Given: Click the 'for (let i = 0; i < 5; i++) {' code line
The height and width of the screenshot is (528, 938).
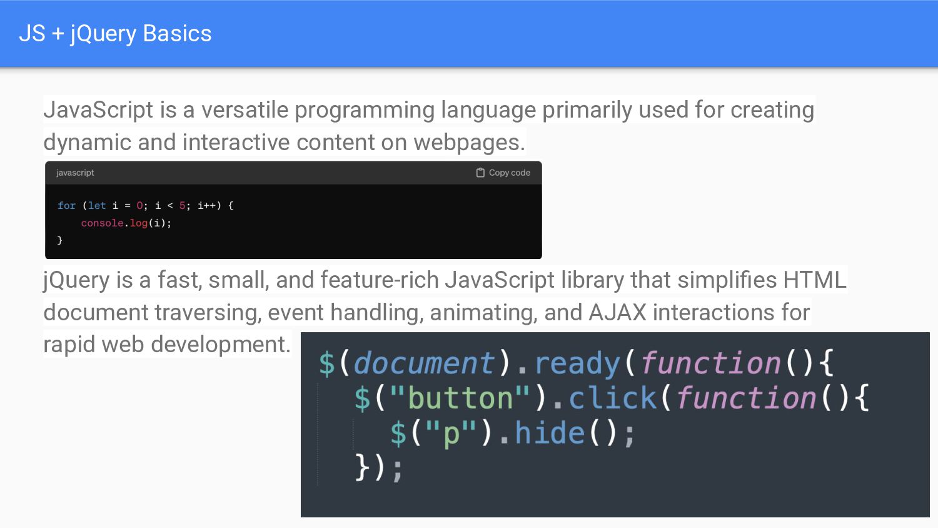Looking at the screenshot, I should pos(146,205).
